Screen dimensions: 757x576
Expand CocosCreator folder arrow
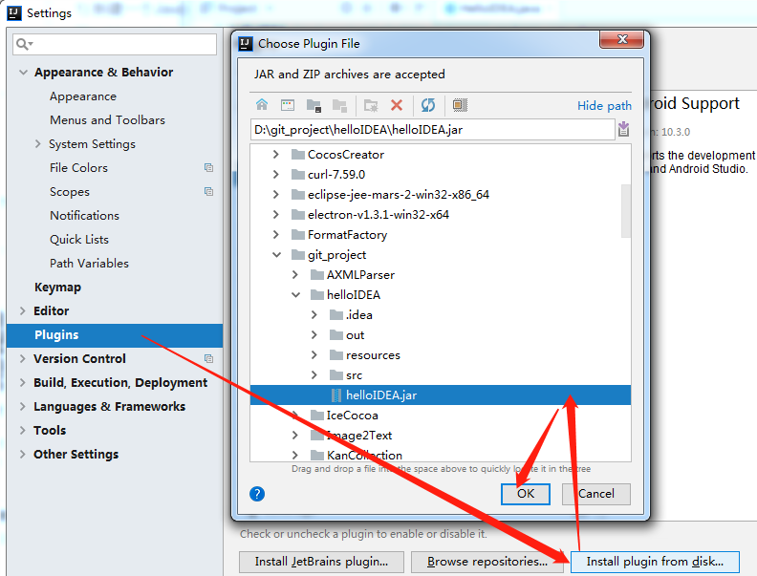point(275,154)
